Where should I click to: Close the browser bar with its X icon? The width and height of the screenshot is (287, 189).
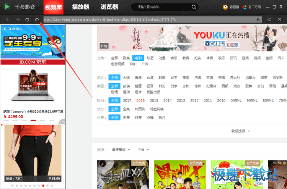[279, 19]
